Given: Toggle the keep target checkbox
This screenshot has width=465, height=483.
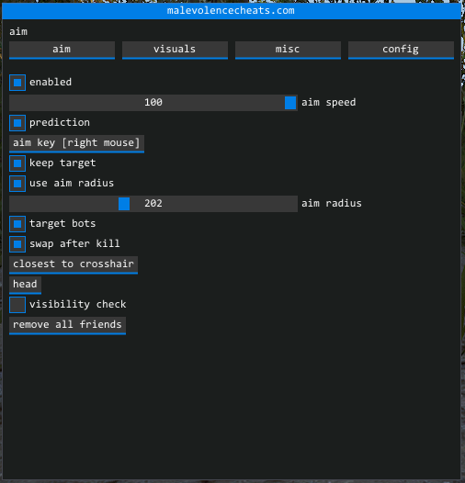Looking at the screenshot, I should [17, 163].
